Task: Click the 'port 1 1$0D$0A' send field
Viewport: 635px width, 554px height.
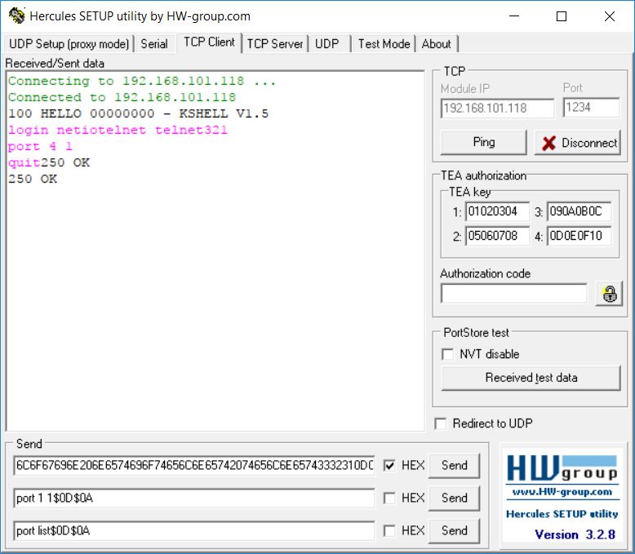Action: pos(194,499)
